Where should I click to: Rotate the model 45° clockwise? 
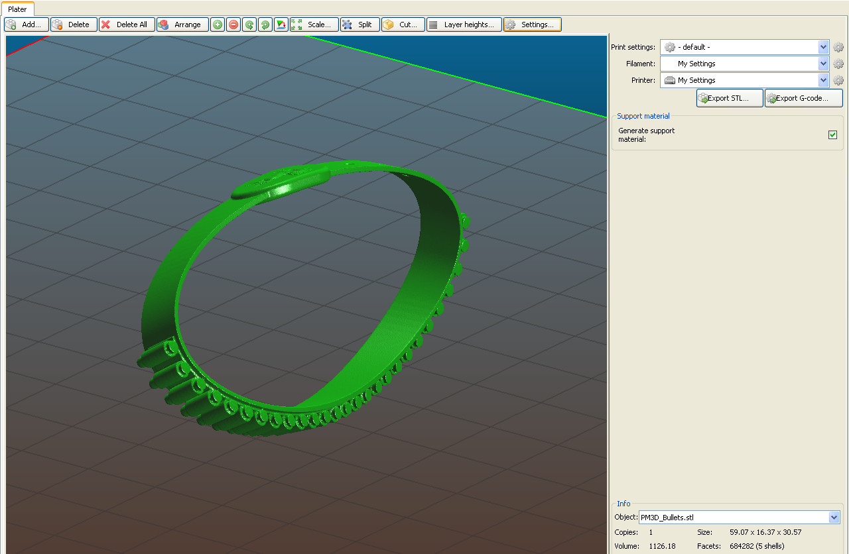265,25
